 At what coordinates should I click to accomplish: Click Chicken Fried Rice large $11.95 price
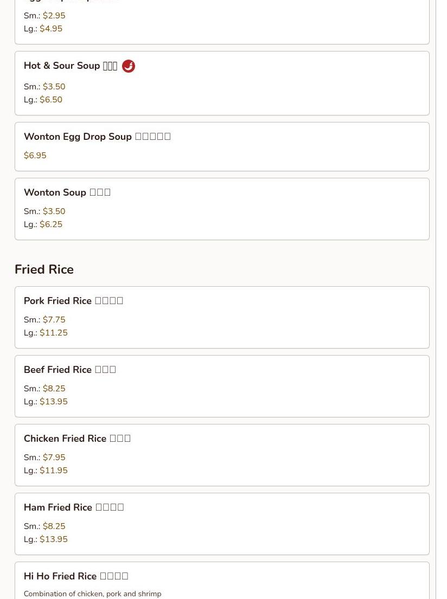coord(54,471)
